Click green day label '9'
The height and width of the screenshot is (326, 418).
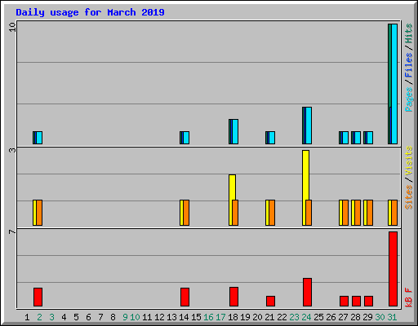pyautogui.click(x=125, y=317)
